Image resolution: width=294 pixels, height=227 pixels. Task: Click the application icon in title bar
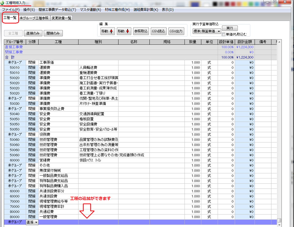click(x=2, y=3)
